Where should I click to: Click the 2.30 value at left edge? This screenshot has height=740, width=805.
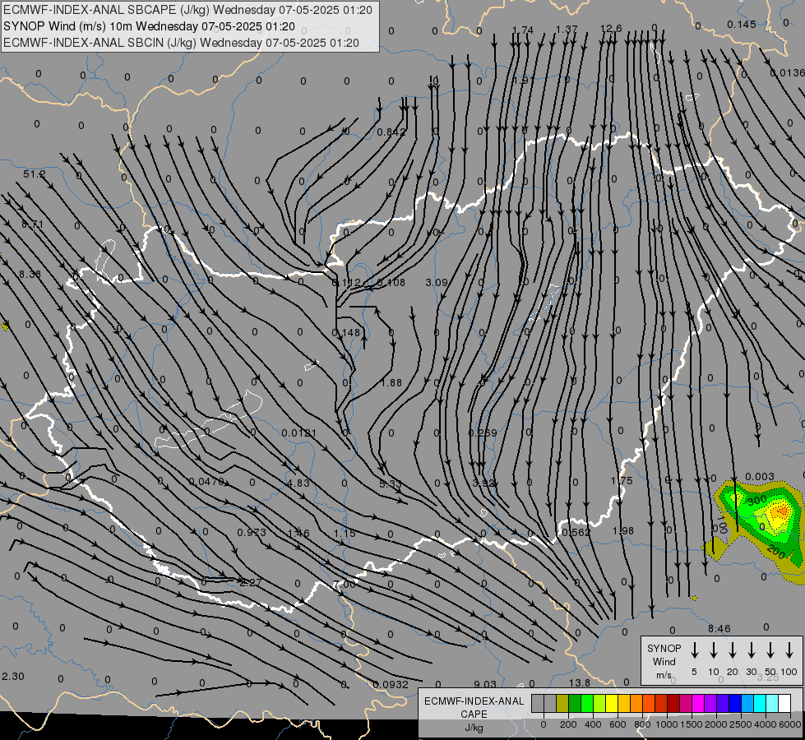[13, 677]
